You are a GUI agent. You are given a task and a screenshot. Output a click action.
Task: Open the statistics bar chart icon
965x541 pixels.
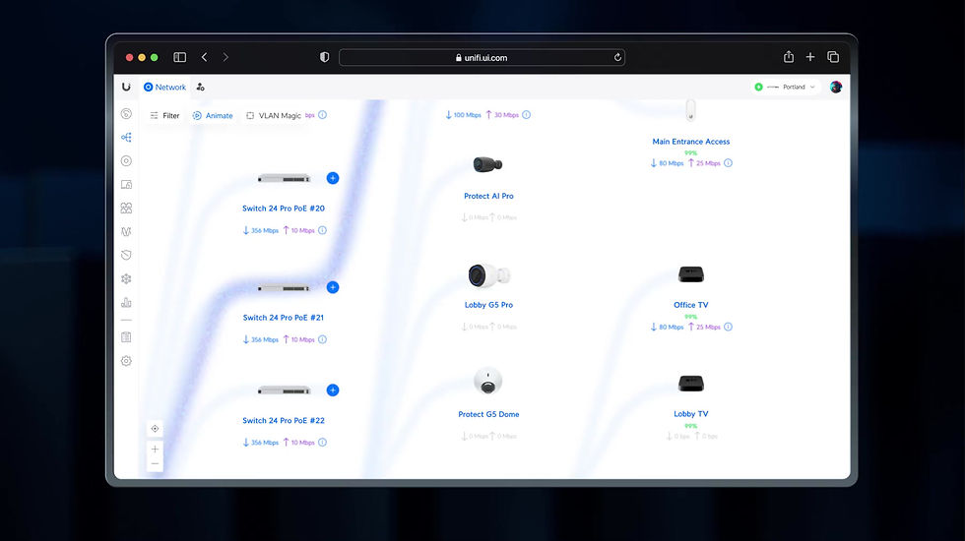pyautogui.click(x=126, y=303)
